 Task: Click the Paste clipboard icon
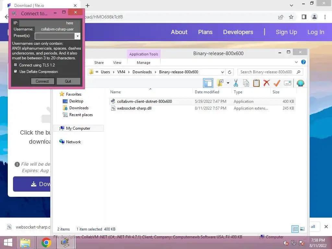coord(256,83)
